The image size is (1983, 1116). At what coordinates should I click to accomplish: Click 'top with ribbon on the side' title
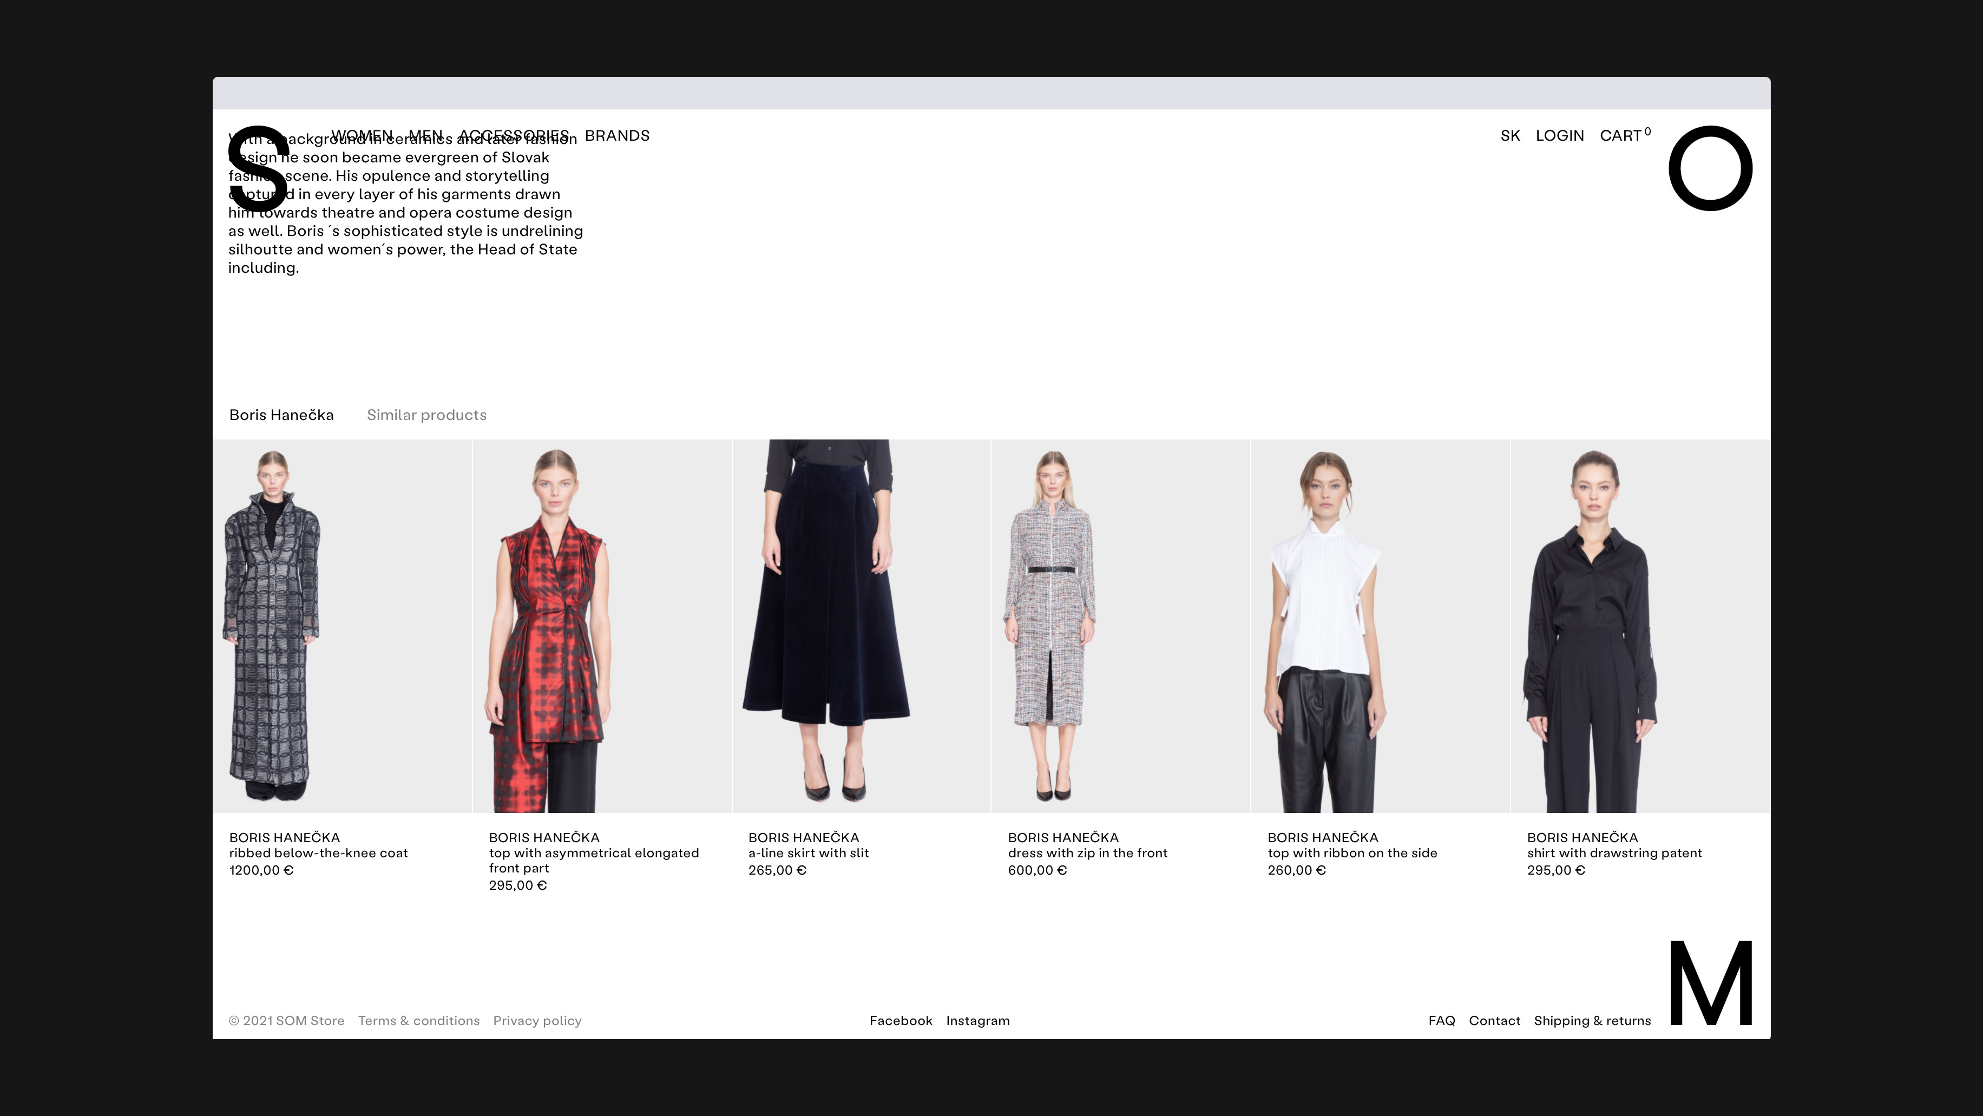1352,853
